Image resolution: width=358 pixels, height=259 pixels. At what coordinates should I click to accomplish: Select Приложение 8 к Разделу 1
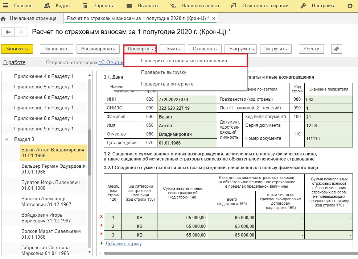[x=44, y=118]
